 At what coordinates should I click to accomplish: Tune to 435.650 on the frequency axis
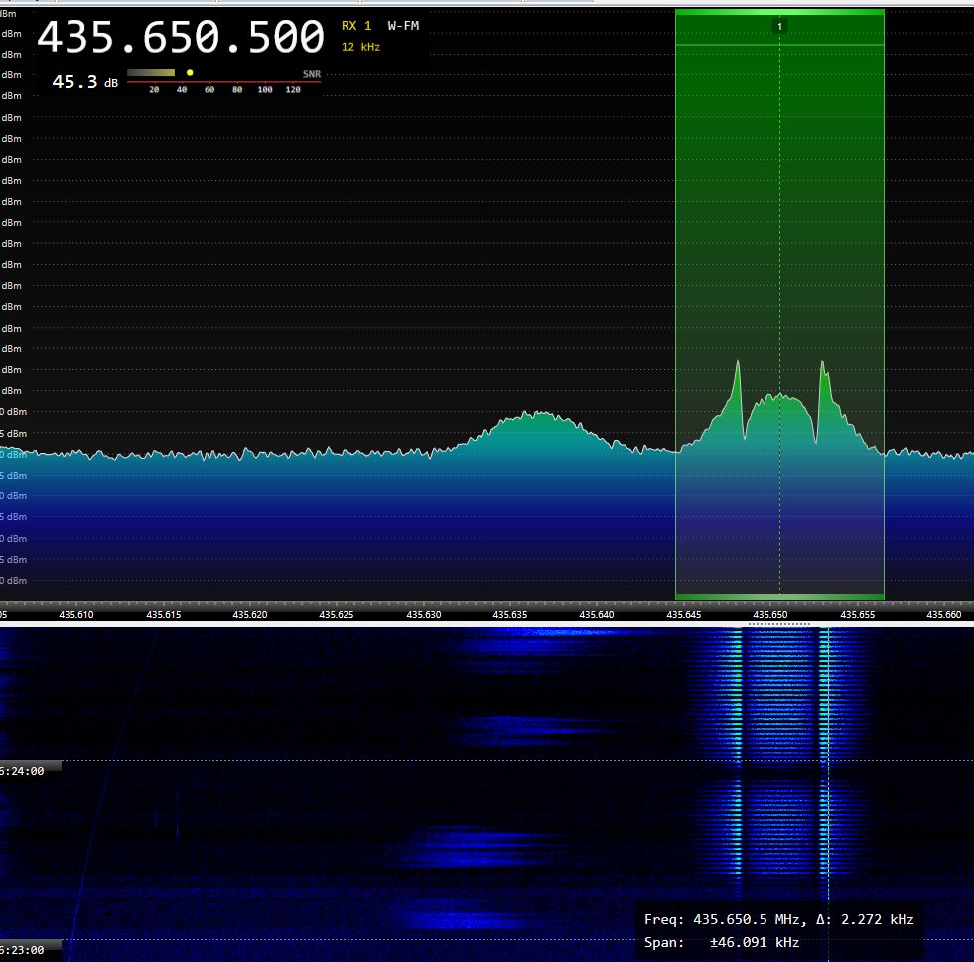click(x=770, y=615)
